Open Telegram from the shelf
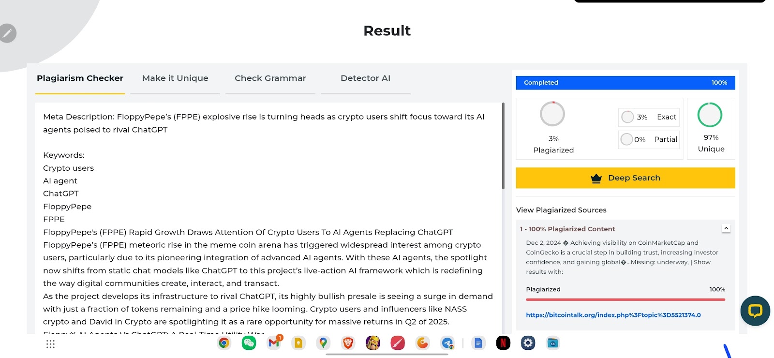This screenshot has height=358, width=774. [447, 343]
